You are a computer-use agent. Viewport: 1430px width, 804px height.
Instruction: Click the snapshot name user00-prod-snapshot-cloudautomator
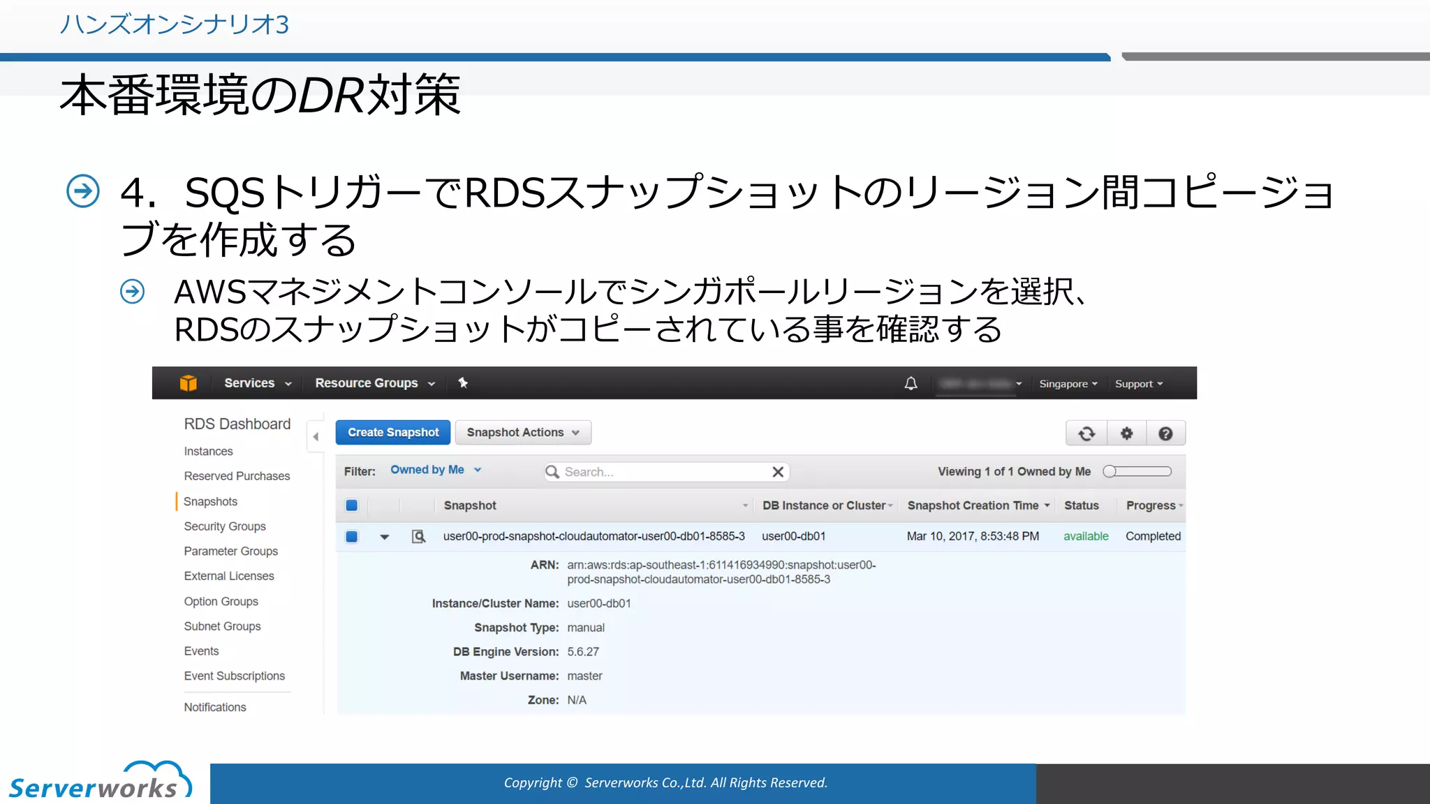pyautogui.click(x=594, y=536)
